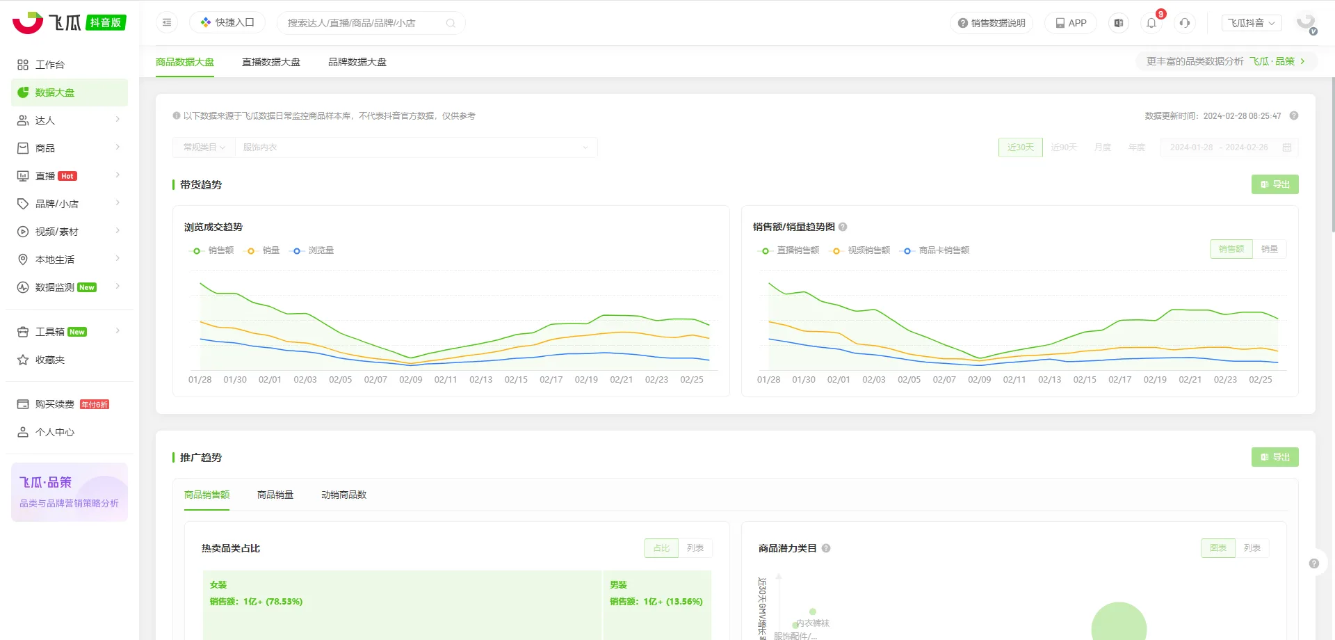Open the notification bell
Viewport: 1335px width, 640px height.
1151,23
